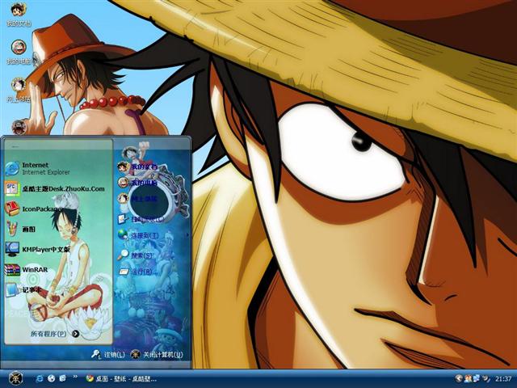The height and width of the screenshot is (388, 517).
Task: Click the paint brushes cup icon
Action: point(12,229)
